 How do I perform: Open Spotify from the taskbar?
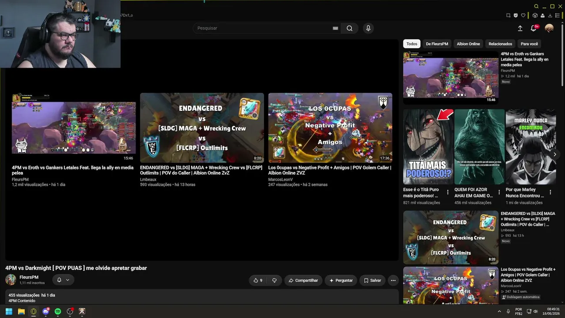pos(58,311)
